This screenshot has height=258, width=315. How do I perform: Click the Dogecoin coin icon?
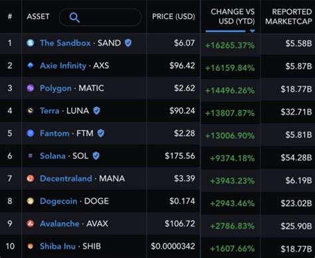click(31, 201)
